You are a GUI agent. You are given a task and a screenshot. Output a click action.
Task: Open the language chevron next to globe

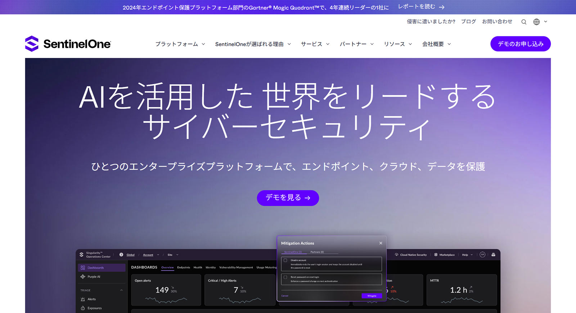coord(546,22)
